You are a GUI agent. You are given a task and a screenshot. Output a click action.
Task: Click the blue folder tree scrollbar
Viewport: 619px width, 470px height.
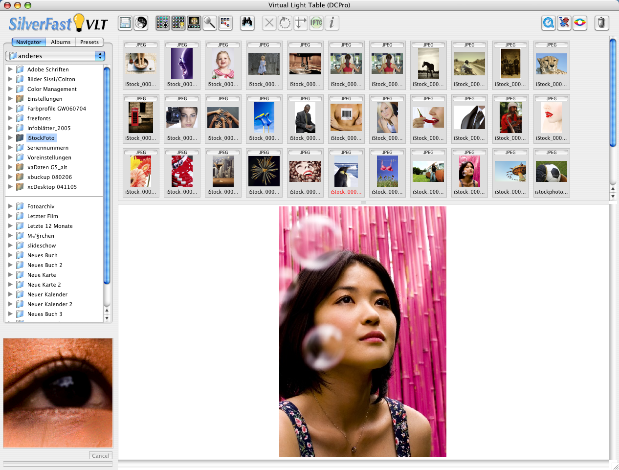click(x=107, y=176)
